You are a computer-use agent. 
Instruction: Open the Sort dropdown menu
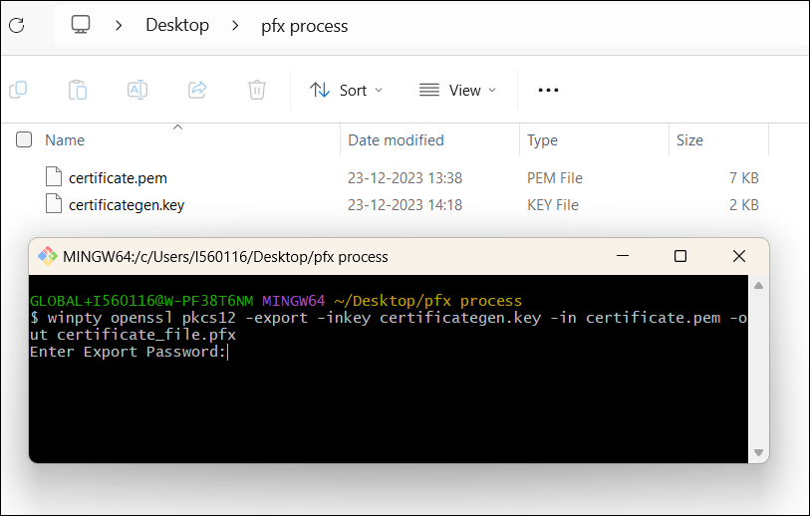(346, 91)
